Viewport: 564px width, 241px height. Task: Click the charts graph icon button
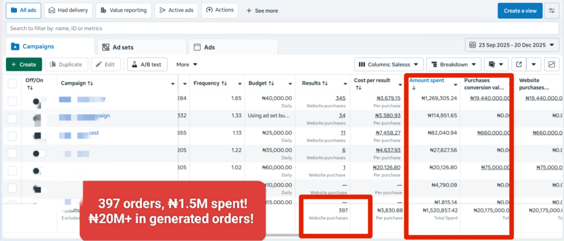click(550, 64)
